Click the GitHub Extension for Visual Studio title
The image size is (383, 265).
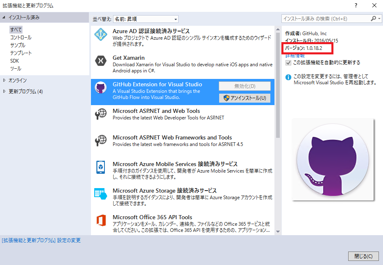(x=157, y=84)
